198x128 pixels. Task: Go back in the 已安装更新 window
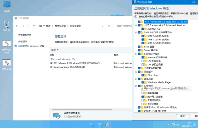17,26
